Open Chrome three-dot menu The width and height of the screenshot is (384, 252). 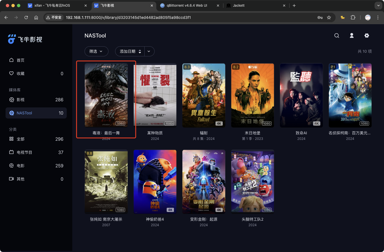tap(378, 17)
